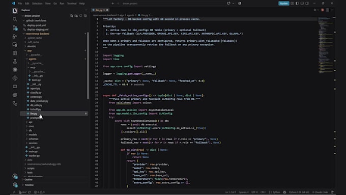The width and height of the screenshot is (346, 195).
Task: Click the database icon in activity bar
Action: click(15, 95)
